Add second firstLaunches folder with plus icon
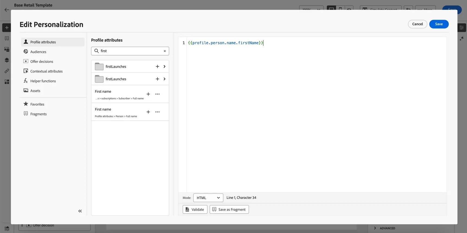This screenshot has width=467, height=233. [157, 79]
